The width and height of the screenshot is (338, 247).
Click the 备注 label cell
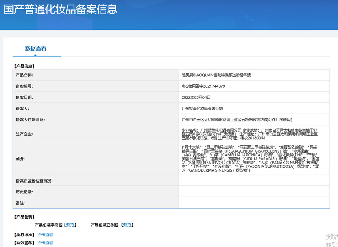coord(96,203)
